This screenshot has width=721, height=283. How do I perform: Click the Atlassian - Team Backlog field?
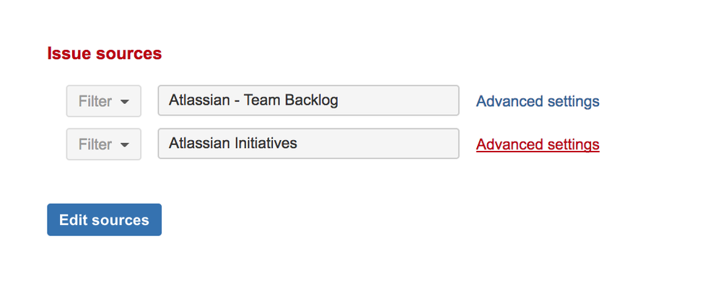309,100
